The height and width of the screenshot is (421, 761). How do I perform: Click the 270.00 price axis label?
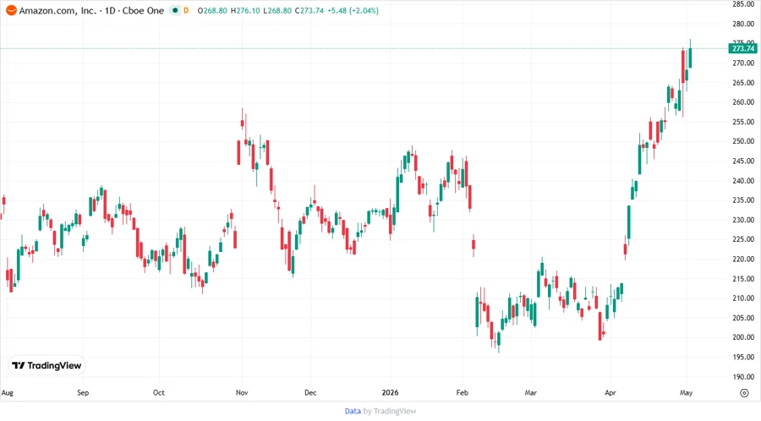point(743,63)
